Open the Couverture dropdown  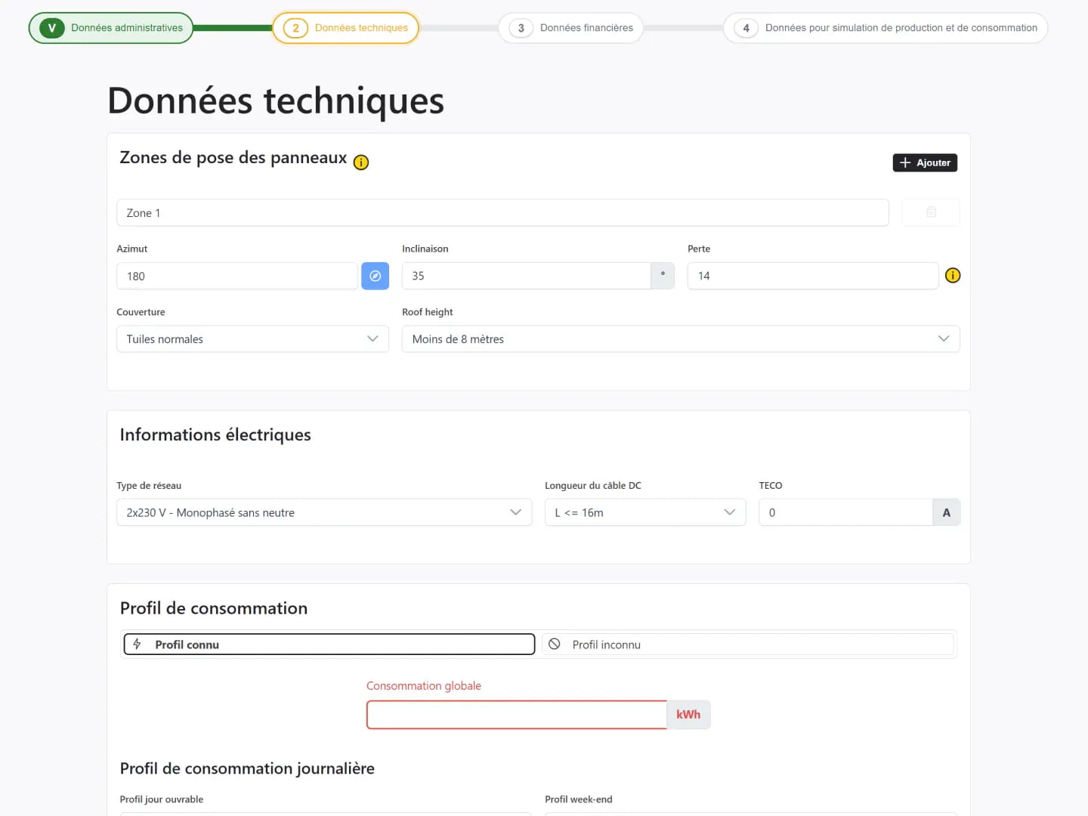pos(252,339)
